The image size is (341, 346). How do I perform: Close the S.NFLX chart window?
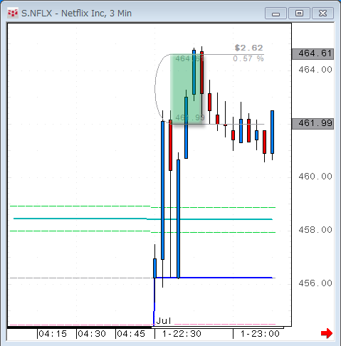[x=322, y=14]
